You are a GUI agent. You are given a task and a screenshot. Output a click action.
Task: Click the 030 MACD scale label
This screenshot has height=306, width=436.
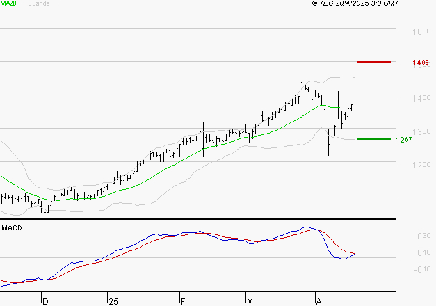(x=424, y=236)
